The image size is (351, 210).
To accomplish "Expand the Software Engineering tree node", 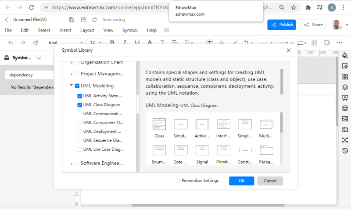I will [72, 164].
